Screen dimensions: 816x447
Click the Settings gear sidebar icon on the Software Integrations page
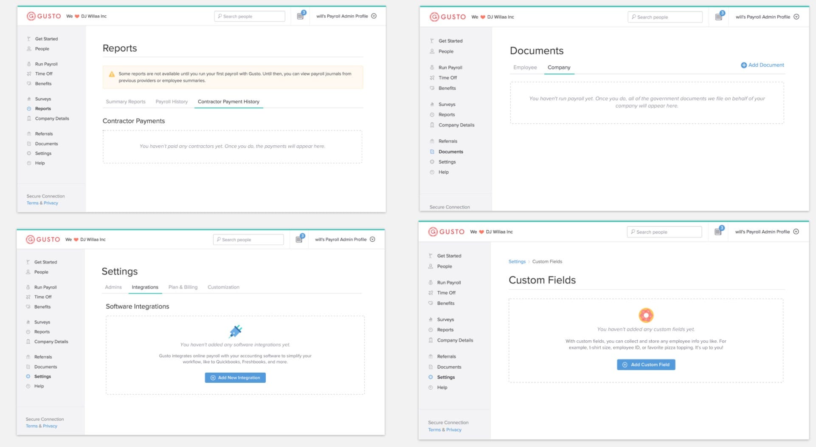[28, 376]
